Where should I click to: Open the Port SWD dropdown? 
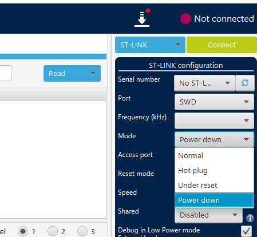(214, 102)
